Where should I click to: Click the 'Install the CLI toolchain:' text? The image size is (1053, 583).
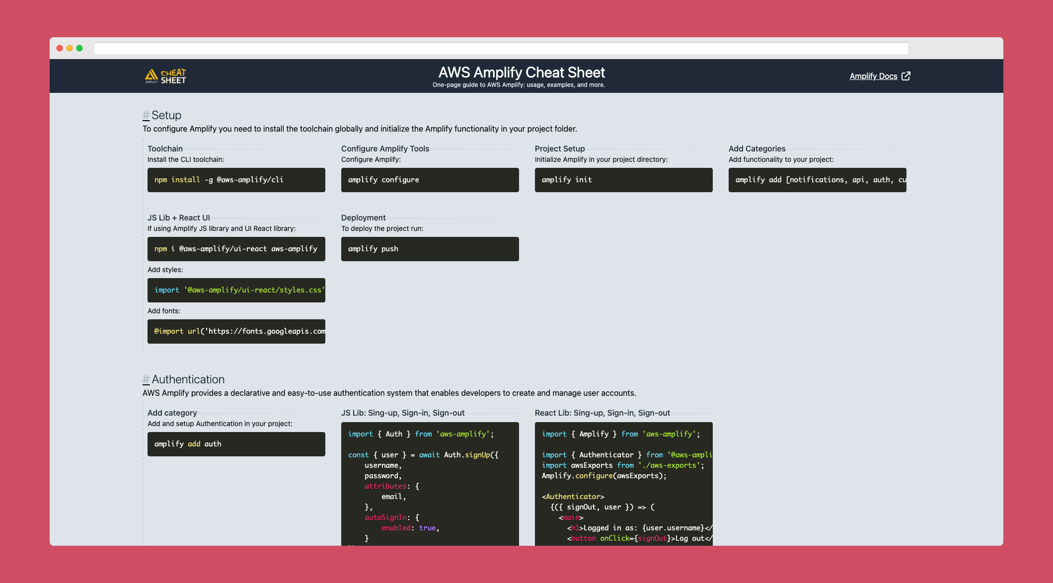(x=186, y=159)
